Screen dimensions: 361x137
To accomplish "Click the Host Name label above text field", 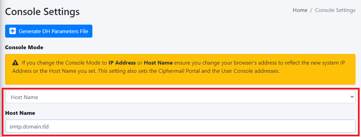I will coord(20,113).
